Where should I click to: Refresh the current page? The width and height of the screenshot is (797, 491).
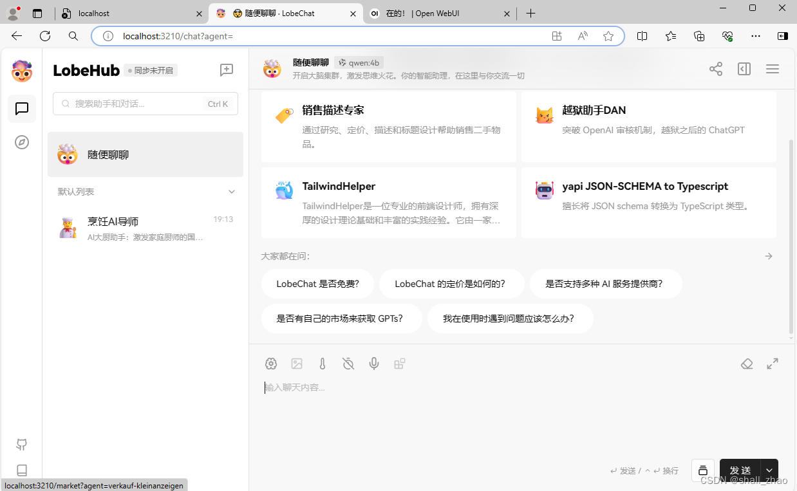45,36
